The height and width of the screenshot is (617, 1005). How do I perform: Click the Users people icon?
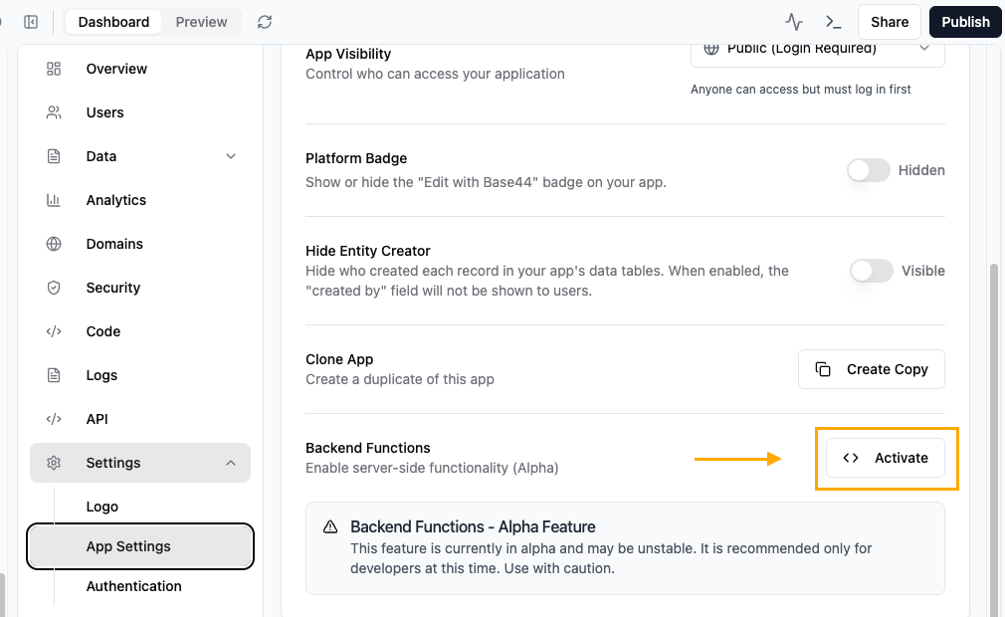[54, 112]
